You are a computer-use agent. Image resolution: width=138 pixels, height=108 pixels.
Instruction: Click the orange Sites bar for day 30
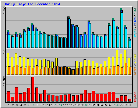pyautogui.click(x=126, y=69)
